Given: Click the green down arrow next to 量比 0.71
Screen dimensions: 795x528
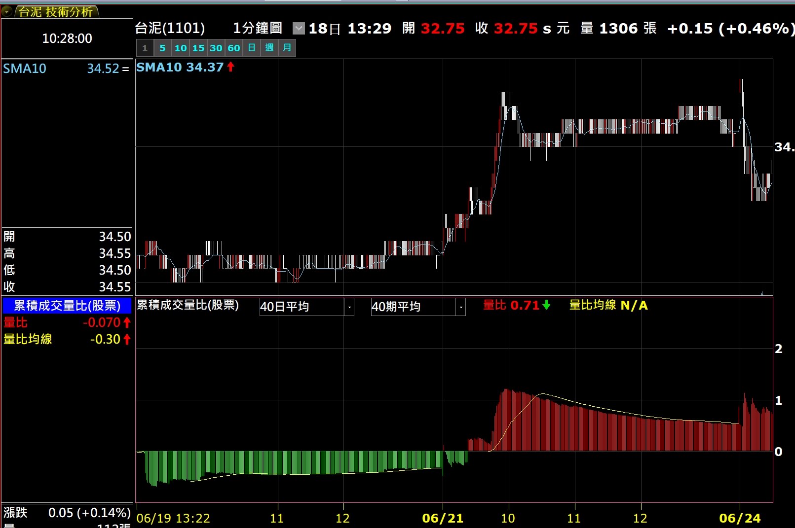Looking at the screenshot, I should 546,306.
